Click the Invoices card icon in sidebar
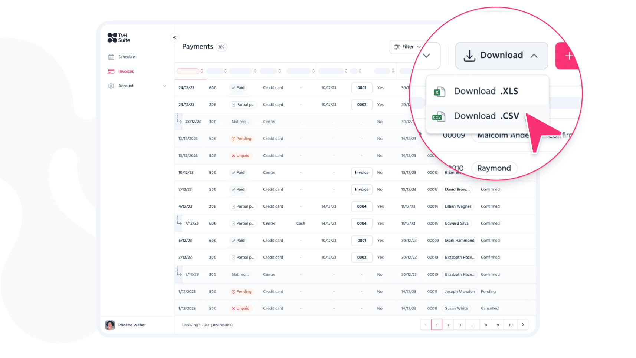 111,72
